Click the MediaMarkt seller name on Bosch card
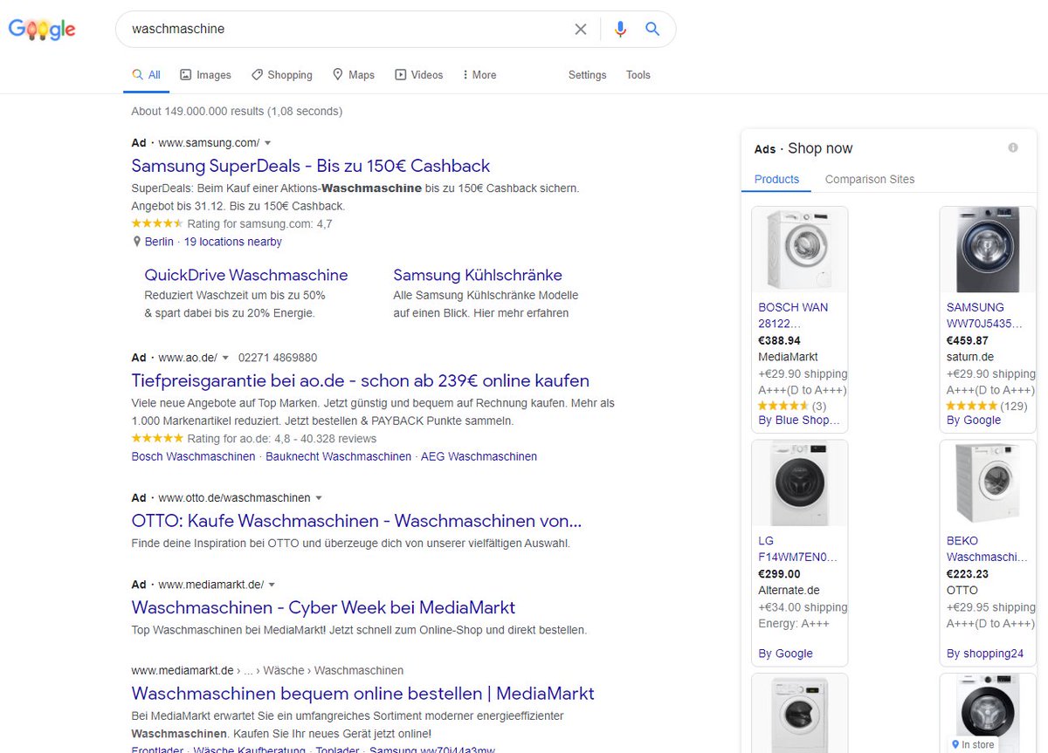Image resolution: width=1048 pixels, height=753 pixels. coord(788,357)
